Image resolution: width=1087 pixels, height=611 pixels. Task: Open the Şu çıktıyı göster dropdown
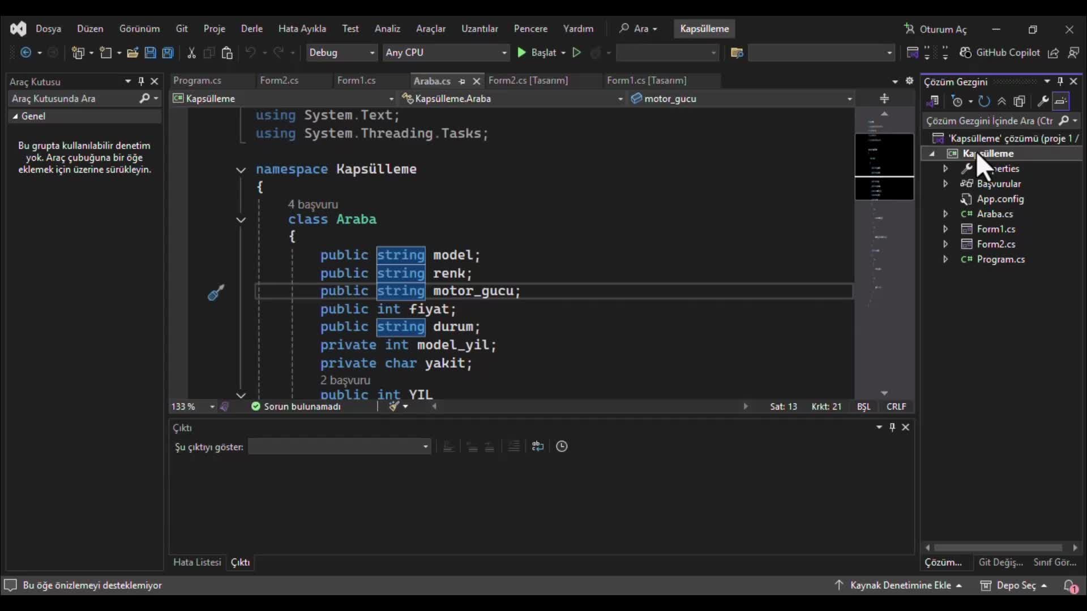click(x=340, y=447)
